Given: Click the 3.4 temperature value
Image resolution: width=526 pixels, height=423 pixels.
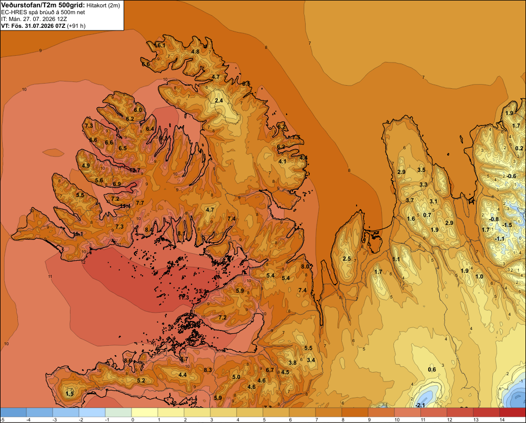Looking at the screenshot, I should (x=311, y=360).
